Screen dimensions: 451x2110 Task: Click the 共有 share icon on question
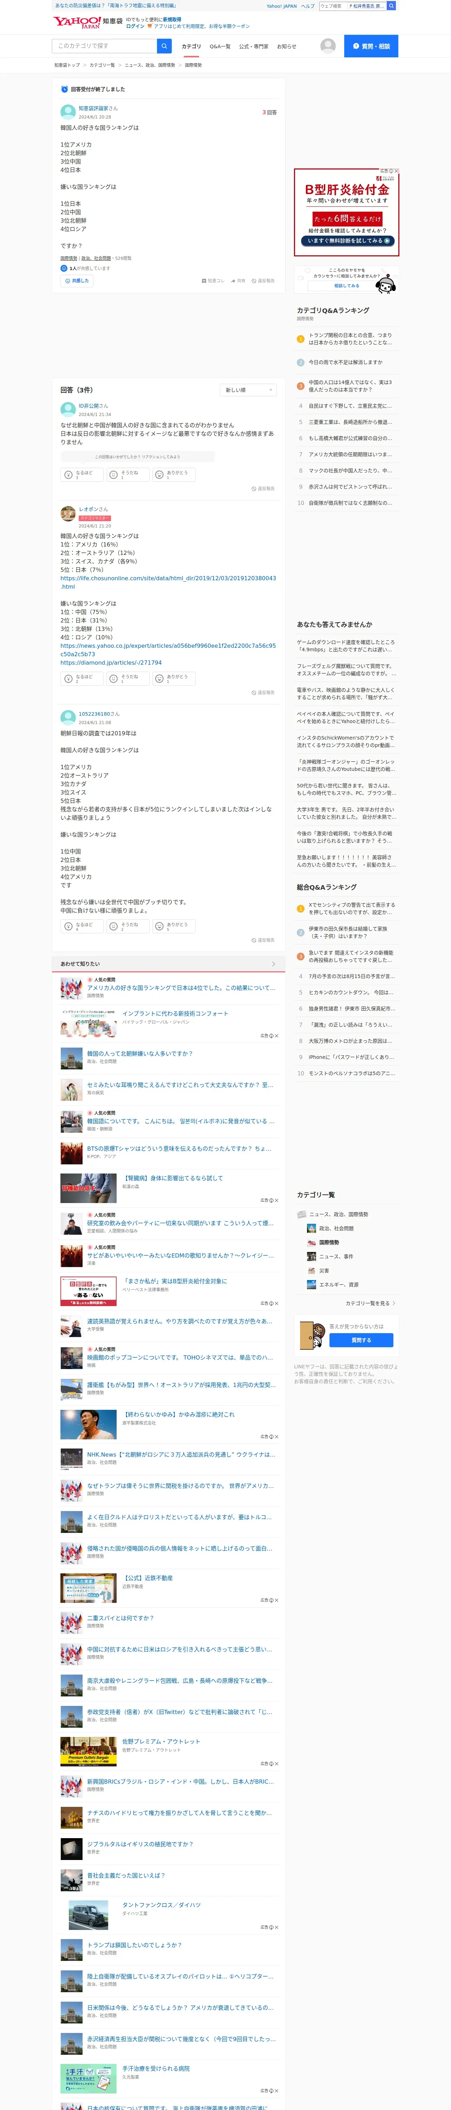coord(233,281)
